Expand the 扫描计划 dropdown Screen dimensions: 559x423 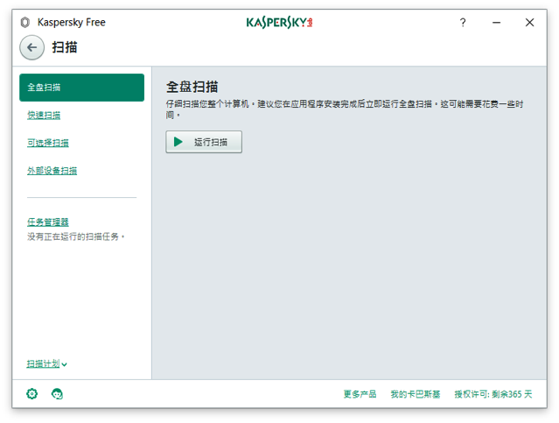(x=46, y=363)
